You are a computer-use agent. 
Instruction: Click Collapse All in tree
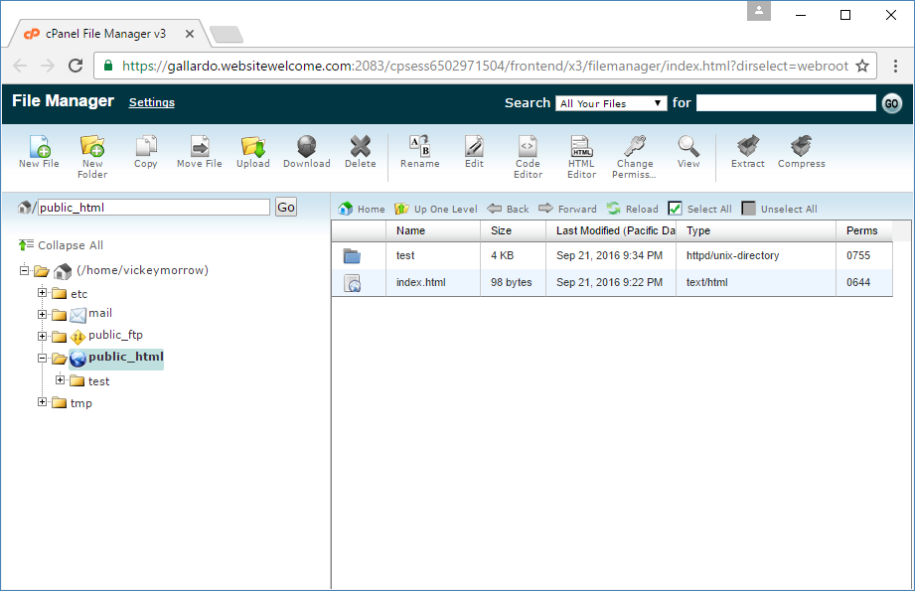(62, 245)
